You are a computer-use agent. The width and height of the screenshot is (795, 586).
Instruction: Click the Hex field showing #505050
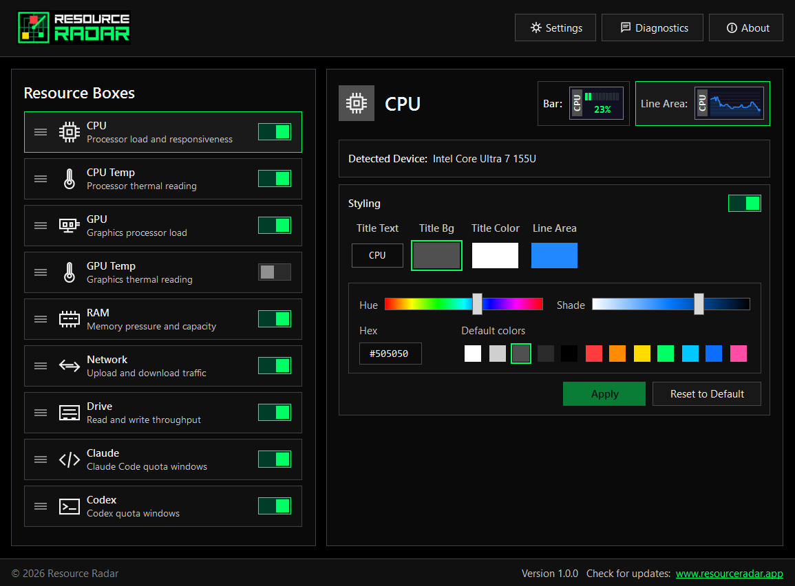390,354
